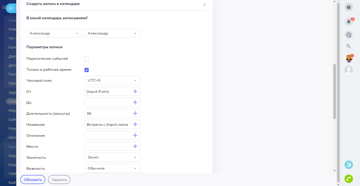Viewport: 360px width, 186px height.
Task: Uncheck Только в рабочее время
Action: tap(87, 70)
